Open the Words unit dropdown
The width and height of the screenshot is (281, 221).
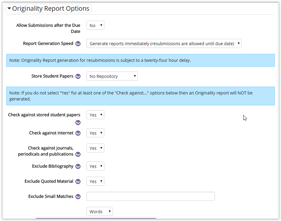[100, 211]
